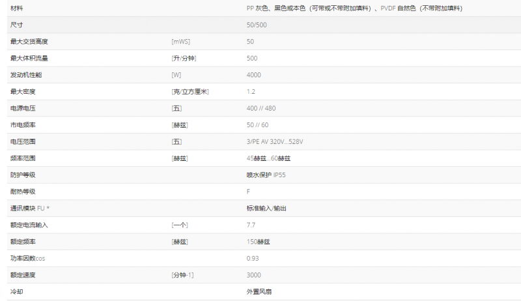Select the speed value 3000

[x=253, y=275]
